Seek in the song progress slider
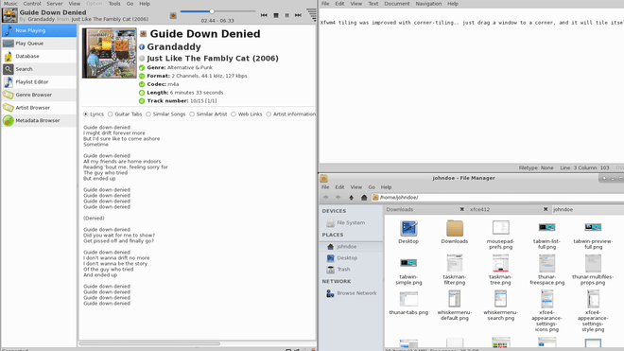The width and height of the screenshot is (624, 351). [x=217, y=11]
